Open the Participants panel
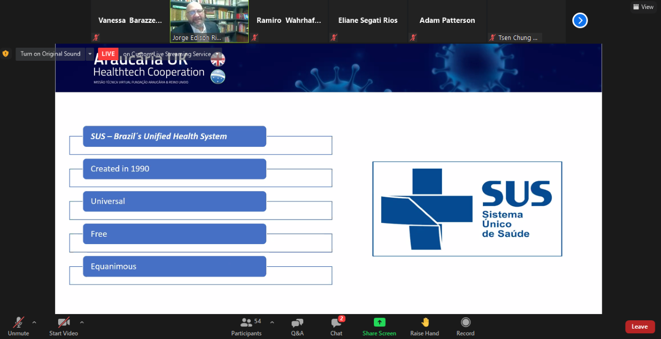 pyautogui.click(x=246, y=327)
